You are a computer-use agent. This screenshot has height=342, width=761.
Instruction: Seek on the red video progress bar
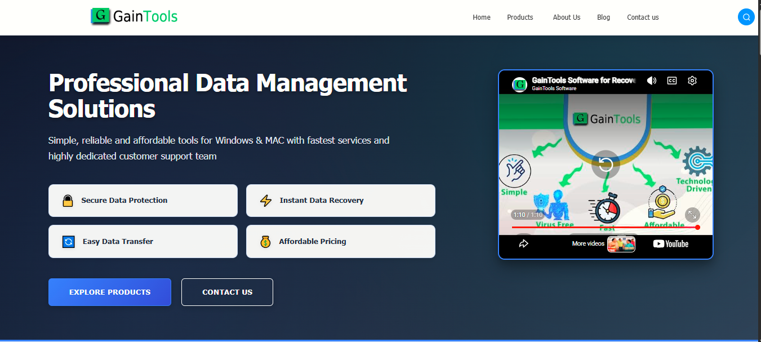[x=606, y=227]
